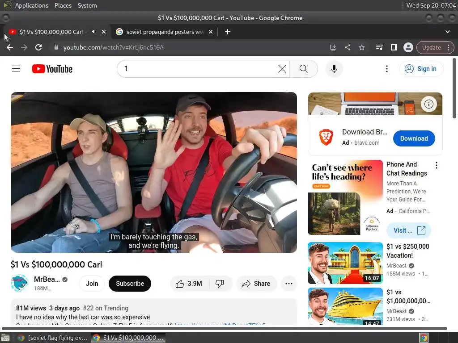Like the video with thumbs up
This screenshot has width=458, height=343.
click(189, 284)
